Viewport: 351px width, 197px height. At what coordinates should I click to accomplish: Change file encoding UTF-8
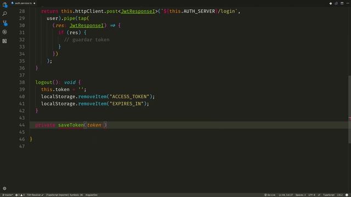pos(312,195)
